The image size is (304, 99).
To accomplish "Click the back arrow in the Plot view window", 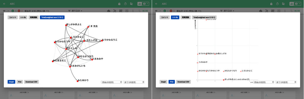I will point(156,4).
